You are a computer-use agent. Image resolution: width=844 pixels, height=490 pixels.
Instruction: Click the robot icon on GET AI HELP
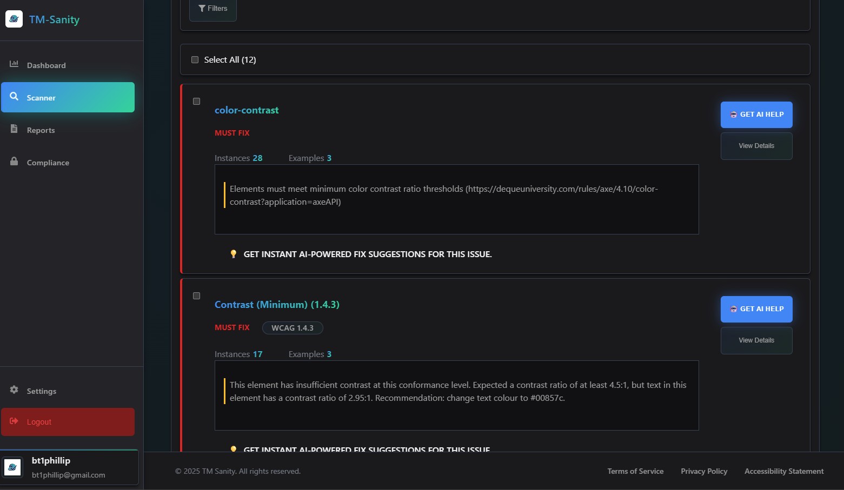[733, 115]
